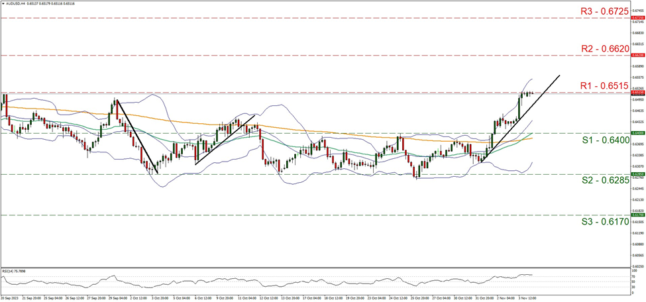Screen dimensions: 646x302
Task: Select the S1 - 0.6400 support label
Action: pos(608,140)
